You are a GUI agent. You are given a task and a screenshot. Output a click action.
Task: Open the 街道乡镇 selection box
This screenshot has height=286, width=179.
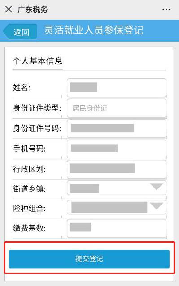tap(117, 188)
